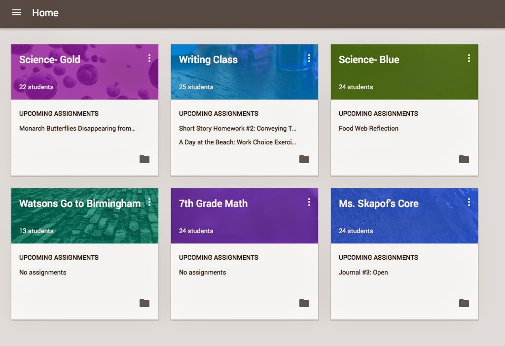Open Science- Gold three-dot options menu
The width and height of the screenshot is (505, 346).
149,59
